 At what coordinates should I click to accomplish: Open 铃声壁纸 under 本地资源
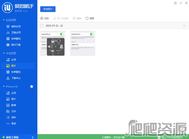coord(14,72)
